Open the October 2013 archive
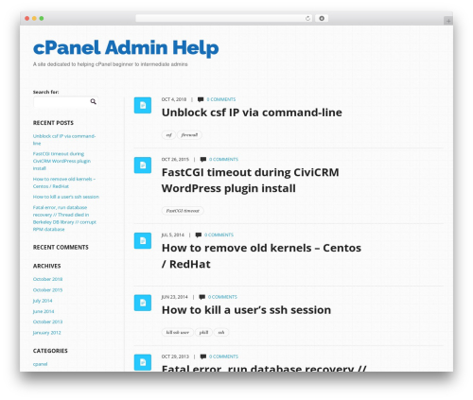The width and height of the screenshot is (473, 400). point(47,322)
